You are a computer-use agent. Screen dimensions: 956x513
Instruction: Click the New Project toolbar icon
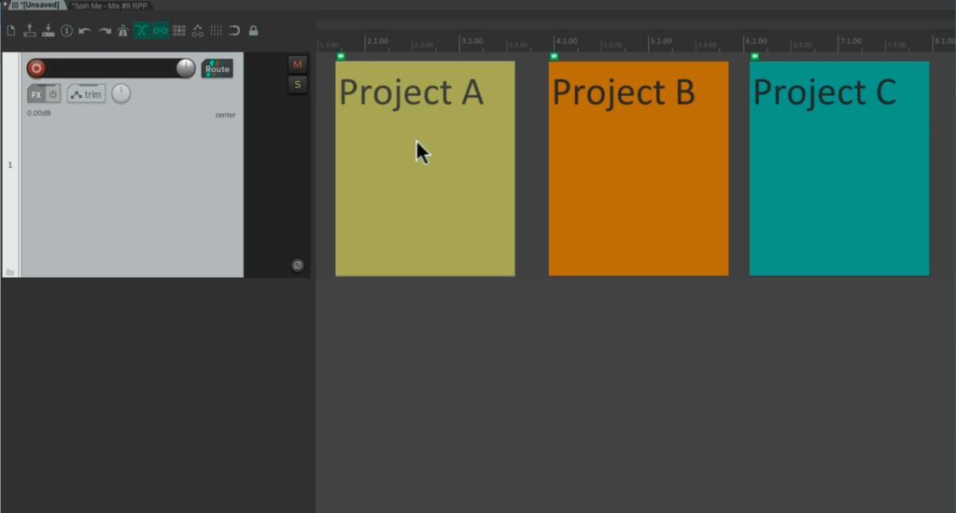(x=11, y=31)
